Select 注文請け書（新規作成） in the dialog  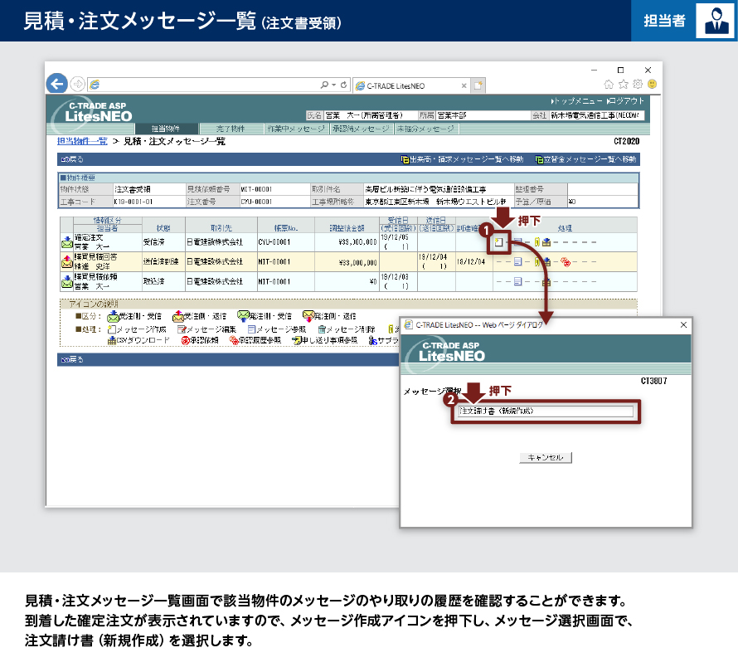pos(545,411)
